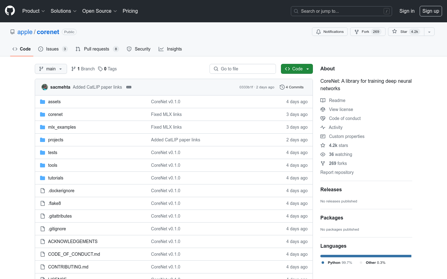Switch to the Insights tab
Viewport: 447px width, 279px height.
(x=170, y=49)
